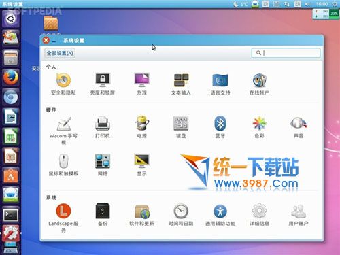Open 声音 sound settings
Image resolution: width=340 pixels, height=255 pixels.
pos(299,127)
